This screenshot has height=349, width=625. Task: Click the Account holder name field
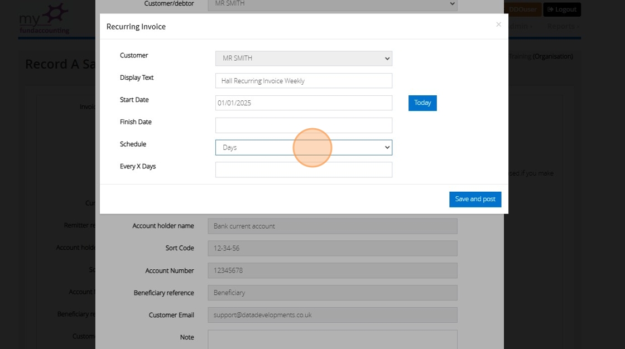tap(332, 226)
